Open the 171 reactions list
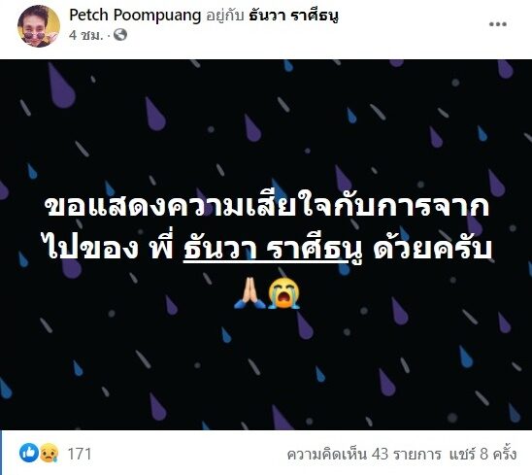This screenshot has height=475, width=532. coord(80,454)
